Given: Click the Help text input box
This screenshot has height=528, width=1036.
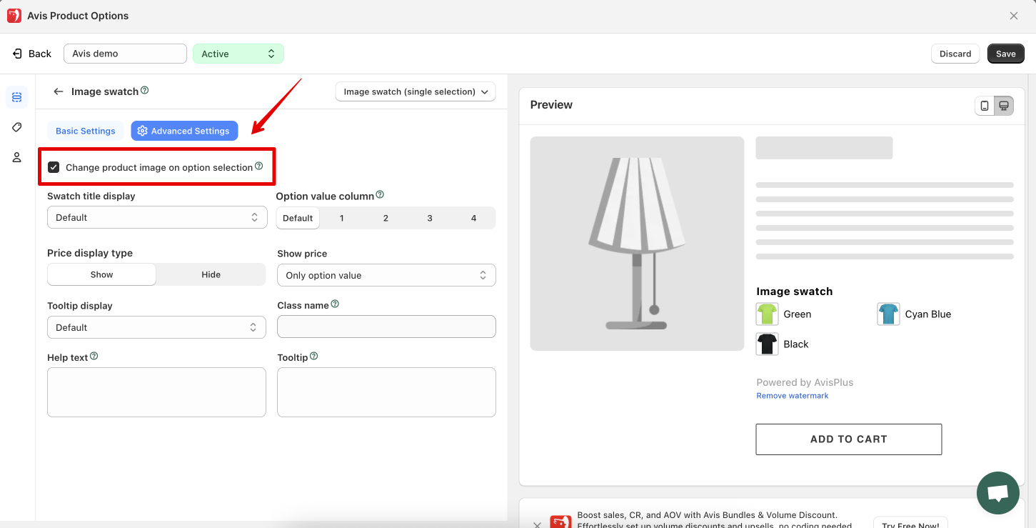Looking at the screenshot, I should [x=156, y=392].
